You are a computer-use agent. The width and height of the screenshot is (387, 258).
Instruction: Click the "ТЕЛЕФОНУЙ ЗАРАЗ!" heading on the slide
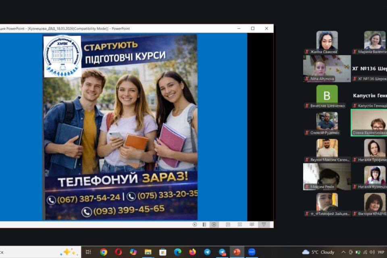pos(123,180)
